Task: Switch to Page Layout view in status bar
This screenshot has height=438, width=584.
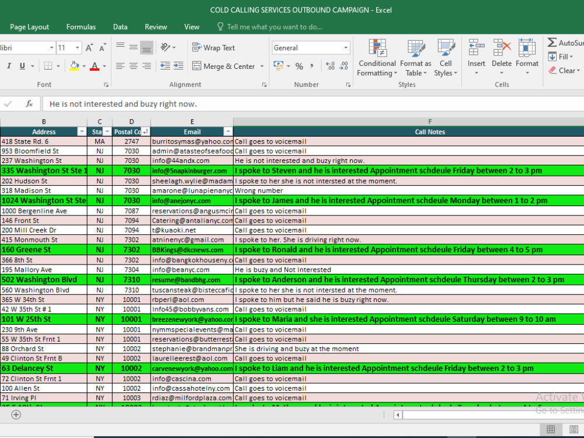Action: coord(573,429)
